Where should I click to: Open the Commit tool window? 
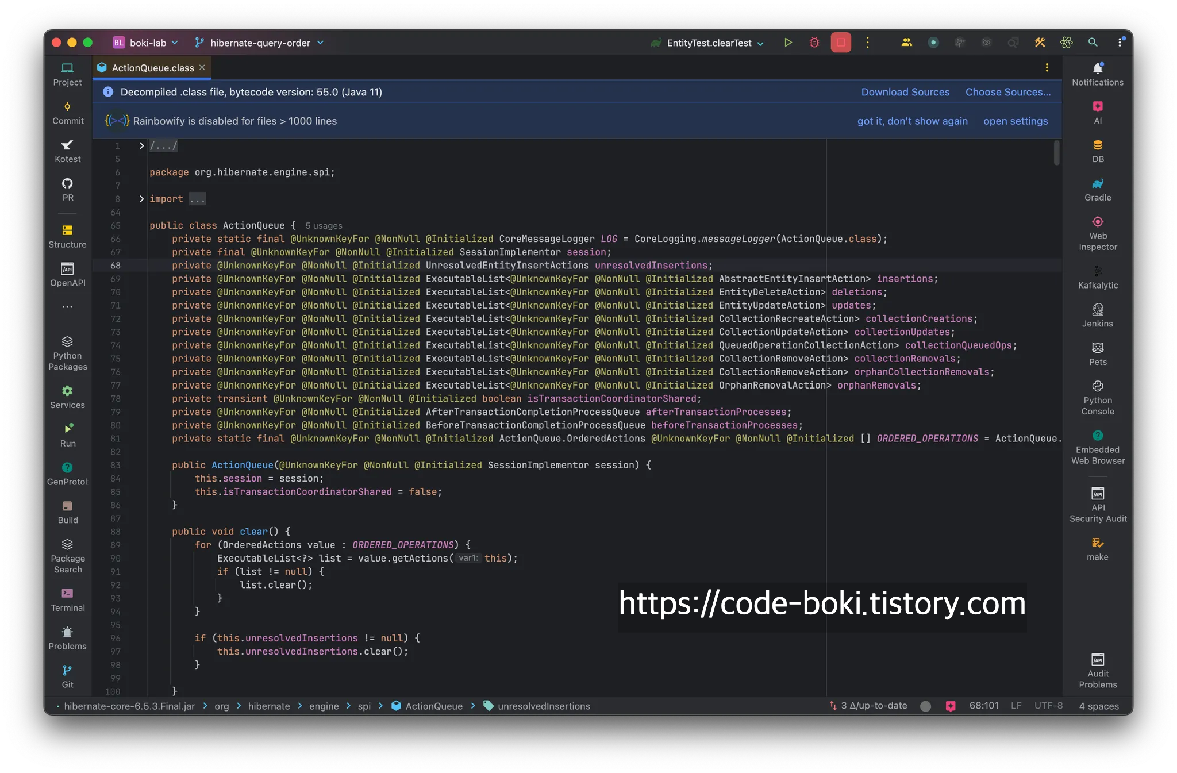67,113
